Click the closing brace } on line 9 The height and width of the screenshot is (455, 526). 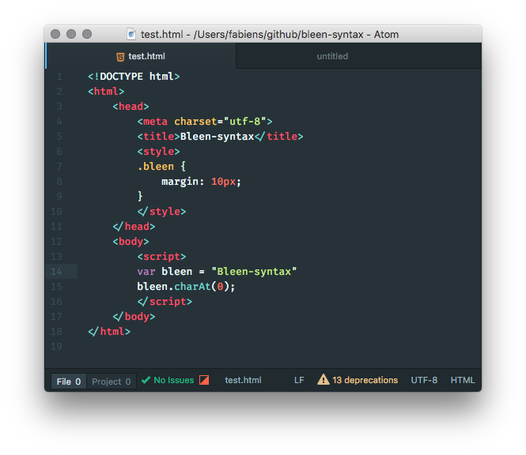click(140, 197)
